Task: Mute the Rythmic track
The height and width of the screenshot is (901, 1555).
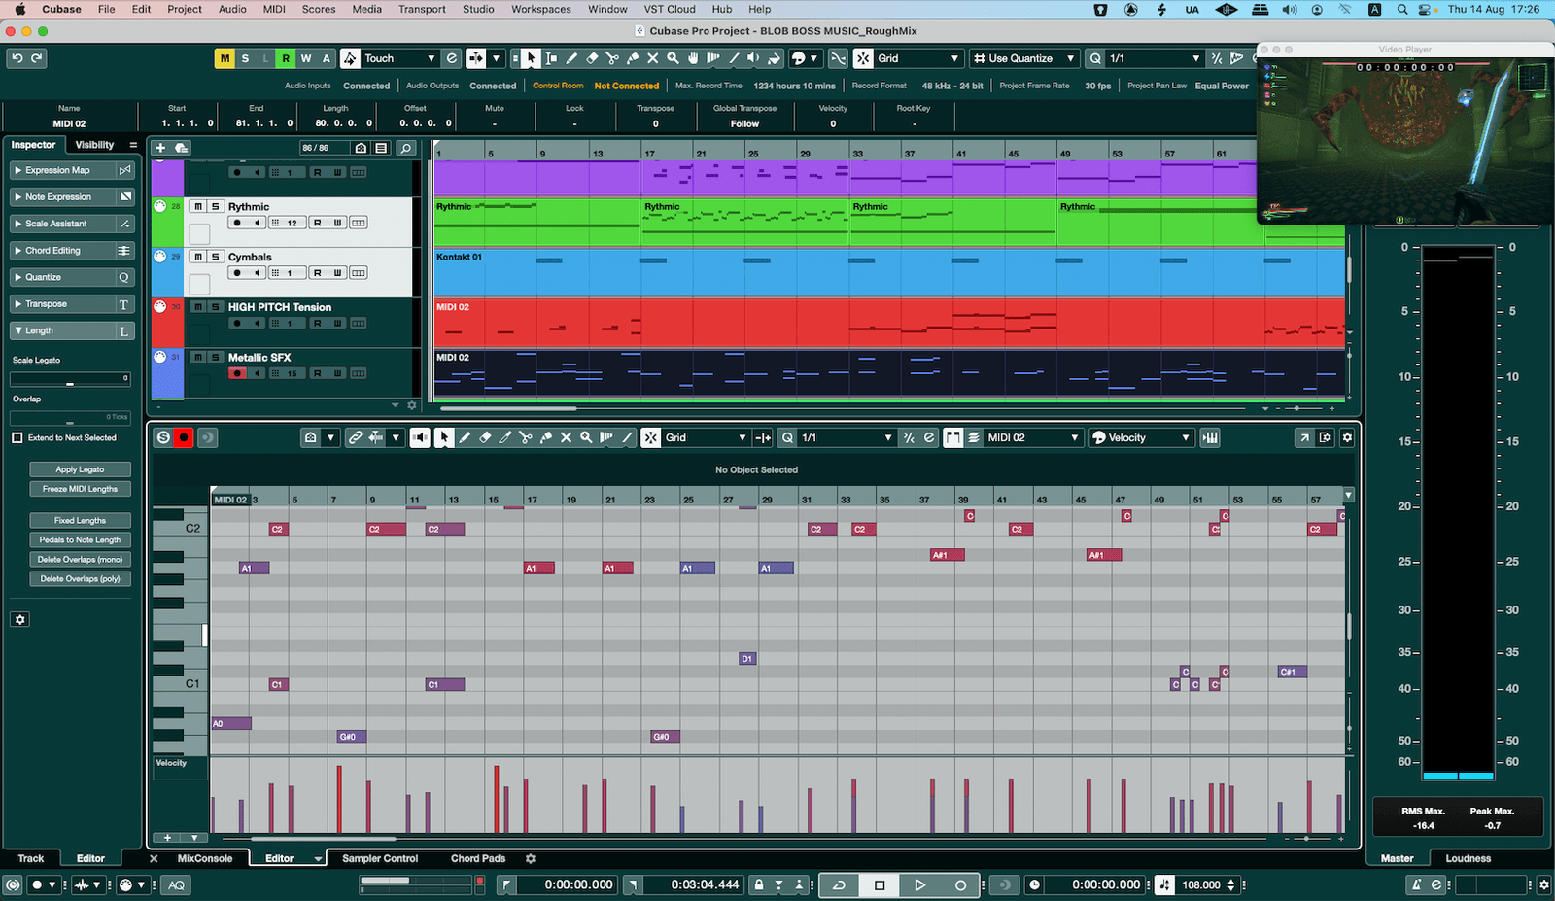Action: point(198,206)
